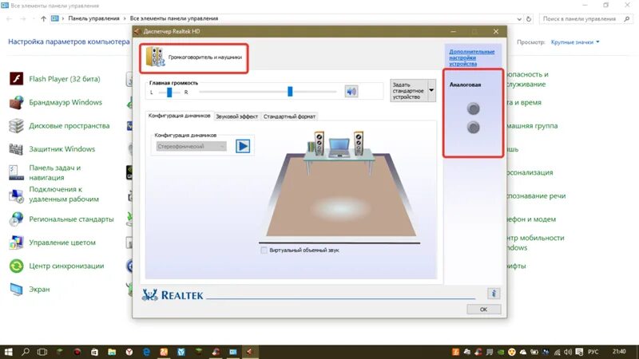Click the L/R balance slider handle
The image size is (639, 359).
pos(169,93)
